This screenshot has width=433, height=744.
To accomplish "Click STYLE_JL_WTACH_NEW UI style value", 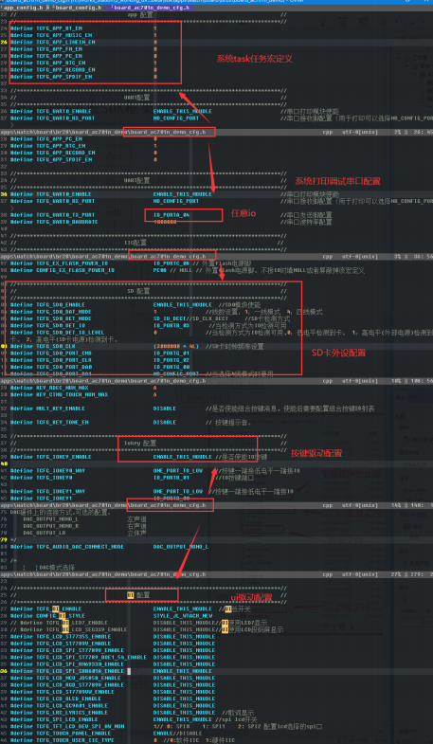I will click(183, 616).
